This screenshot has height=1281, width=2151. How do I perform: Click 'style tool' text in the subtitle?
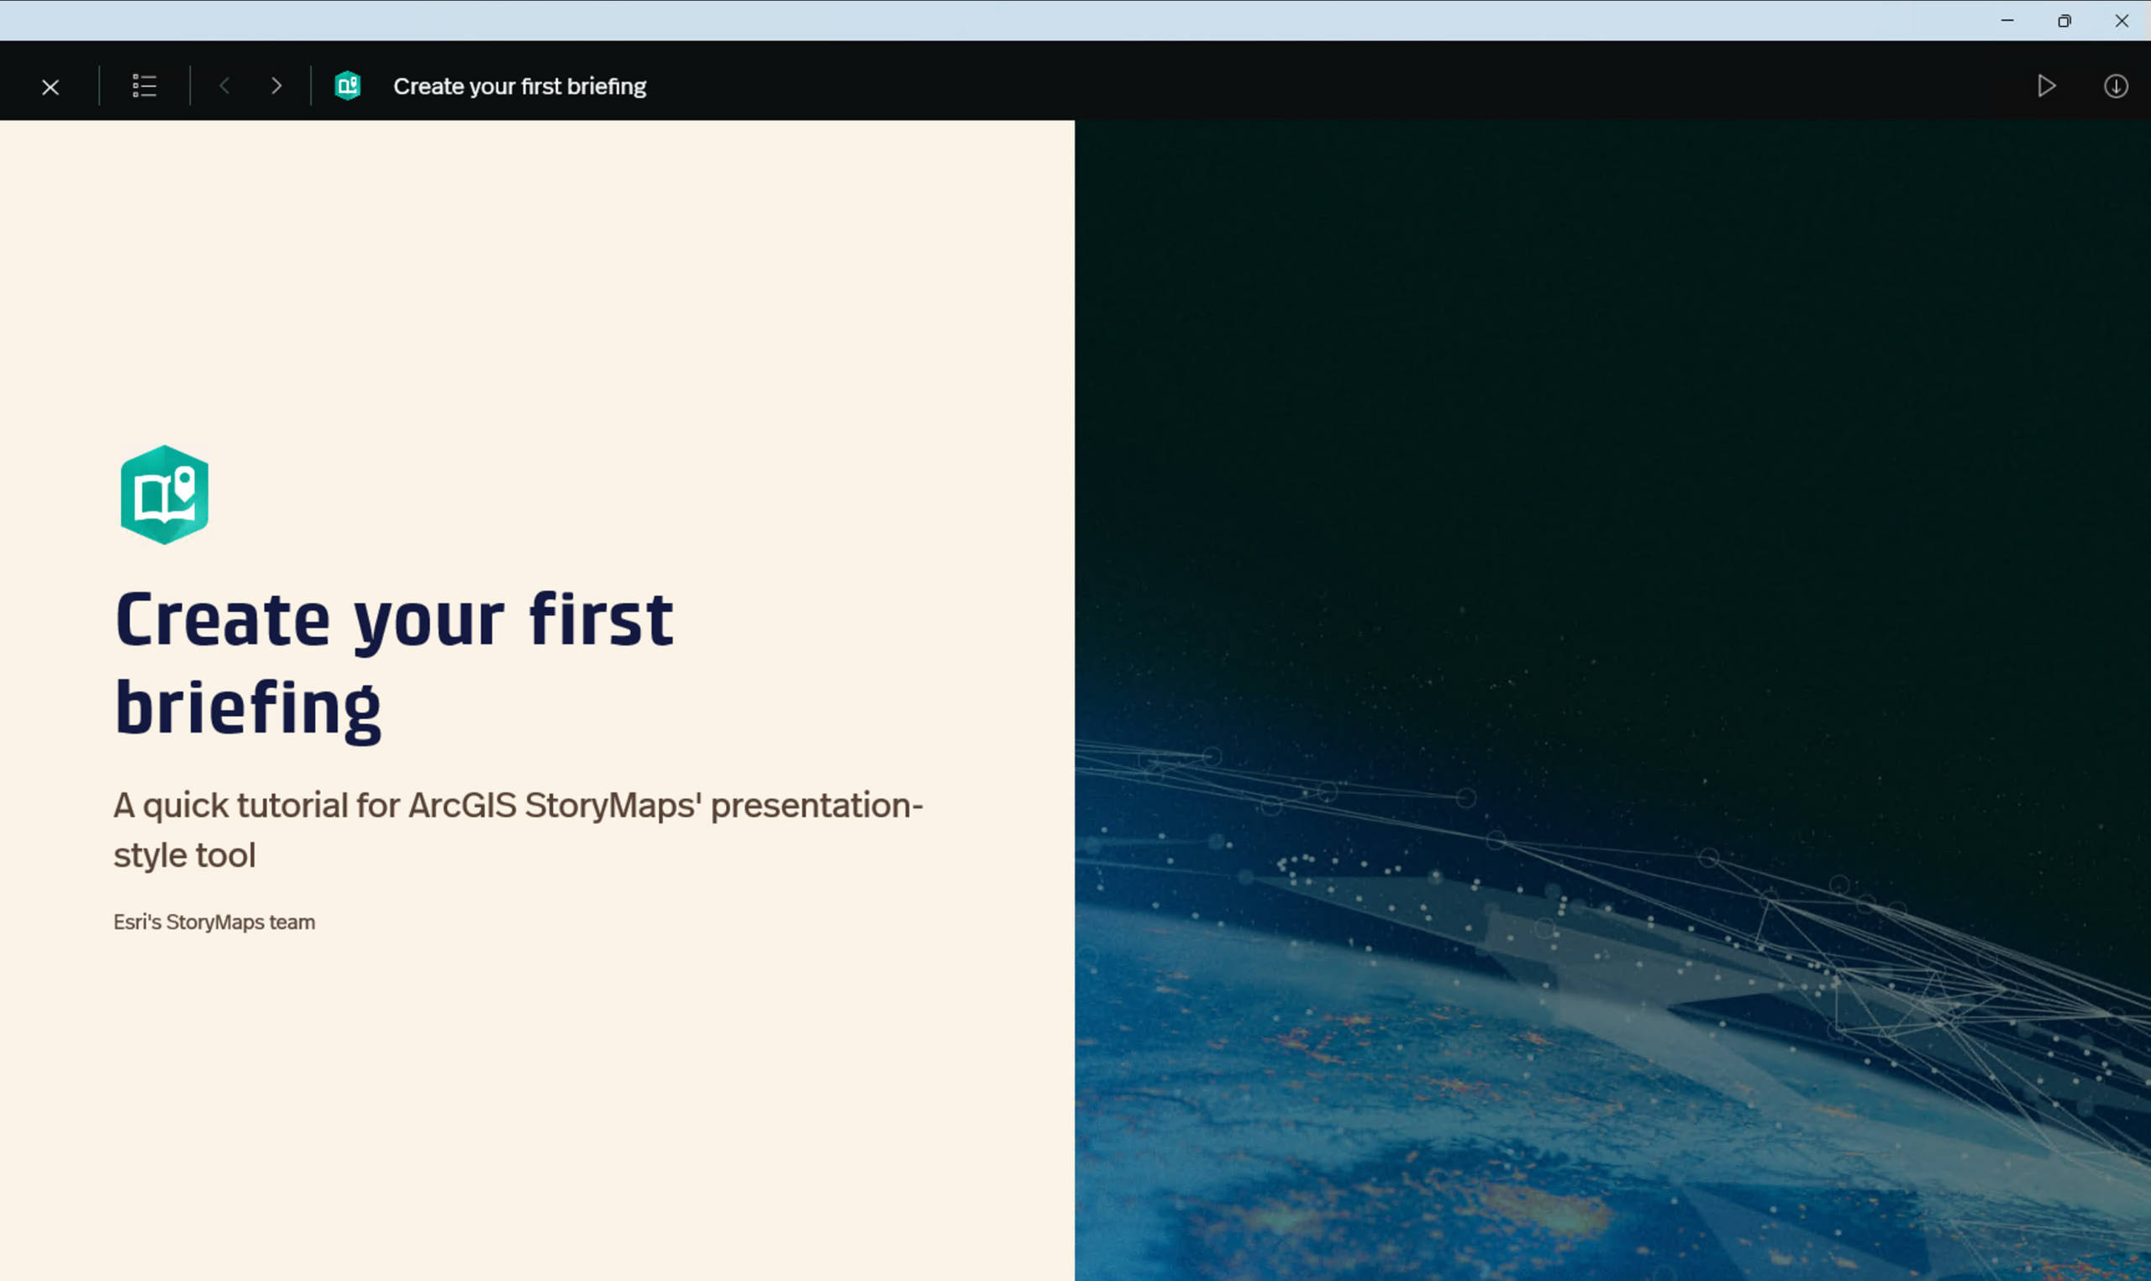(185, 855)
